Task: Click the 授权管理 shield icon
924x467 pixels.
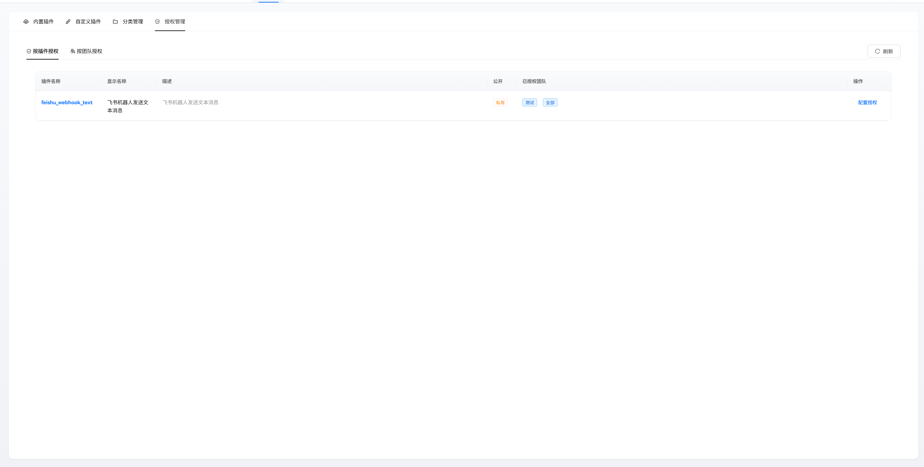Action: pos(157,22)
